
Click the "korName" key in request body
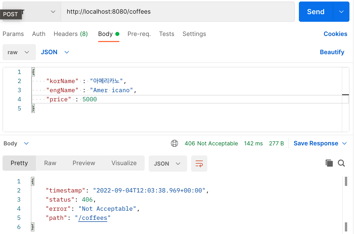(62, 81)
